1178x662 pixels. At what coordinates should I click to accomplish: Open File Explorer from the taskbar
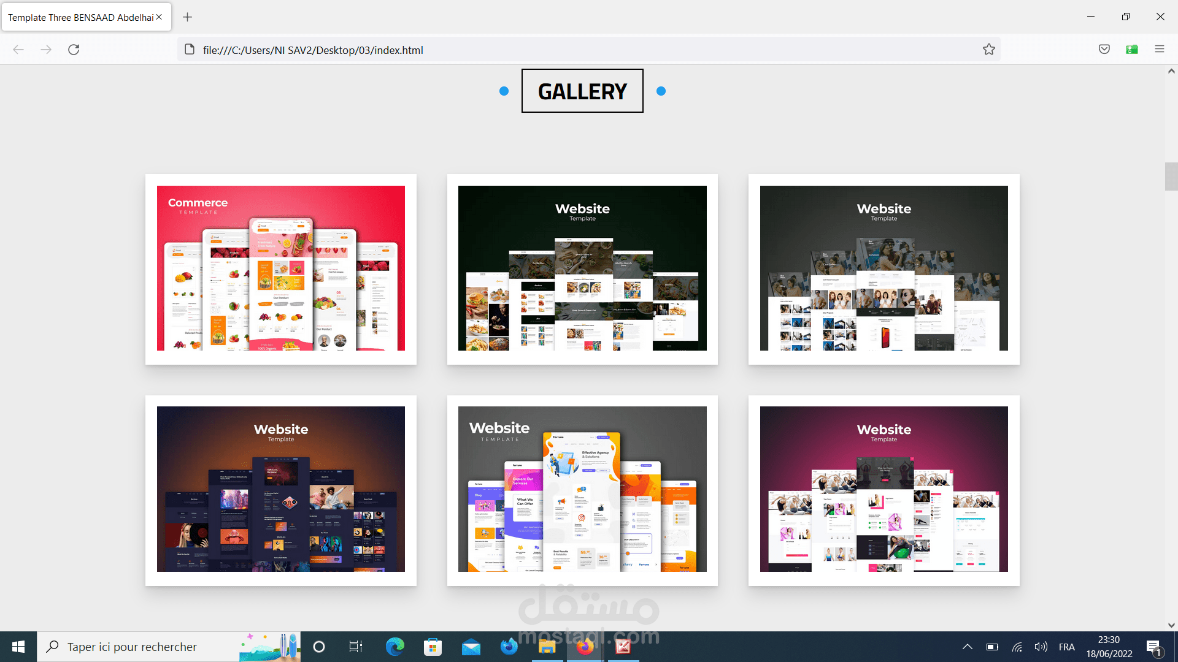click(x=547, y=646)
